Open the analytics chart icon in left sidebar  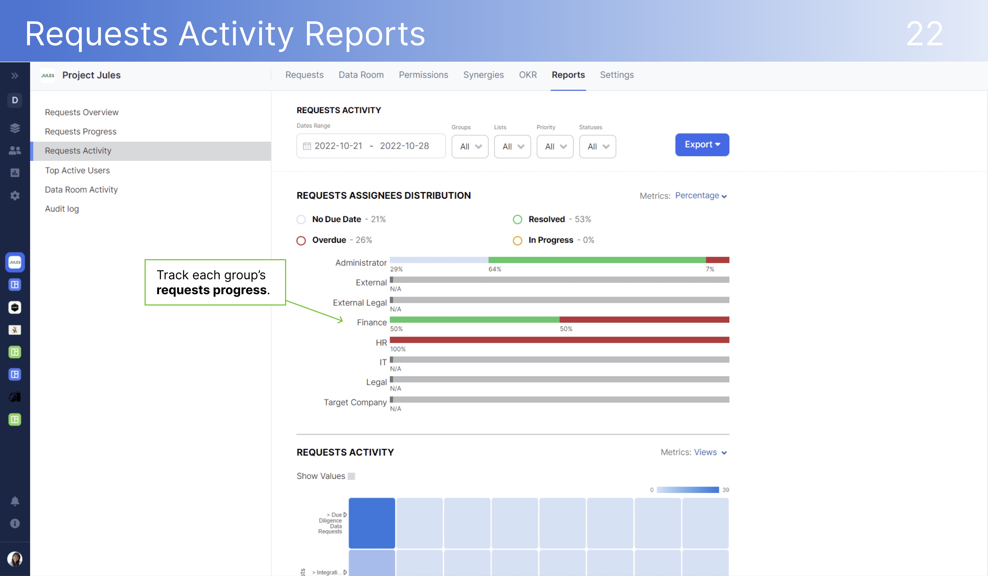14,173
